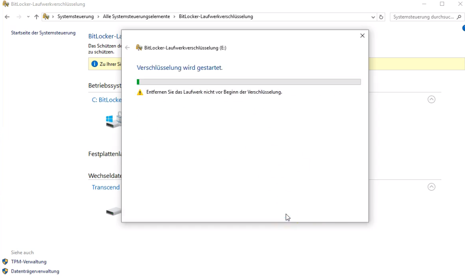This screenshot has width=465, height=278.
Task: Expand chevron after Systemsteuerung breadcrumb
Action: [x=98, y=17]
